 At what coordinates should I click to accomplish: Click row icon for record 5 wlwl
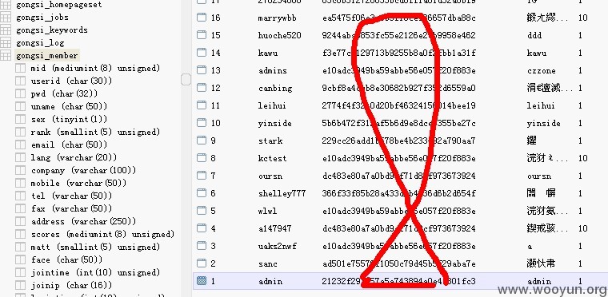pos(202,211)
